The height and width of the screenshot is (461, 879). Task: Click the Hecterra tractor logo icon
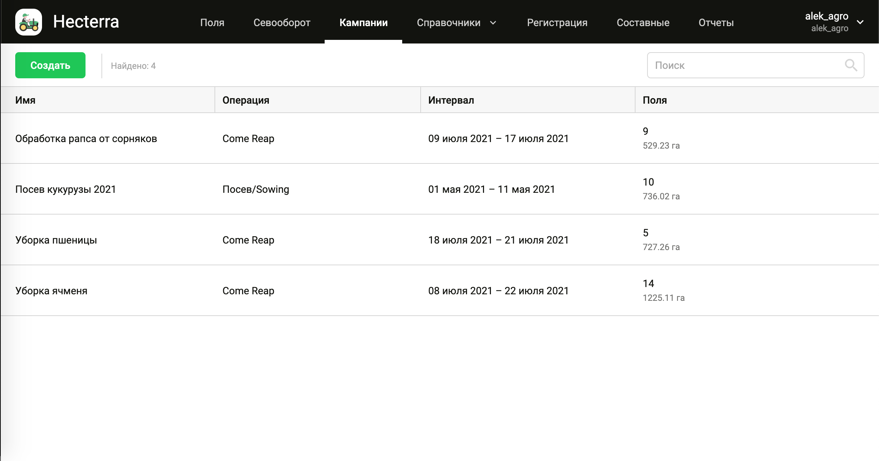(29, 22)
